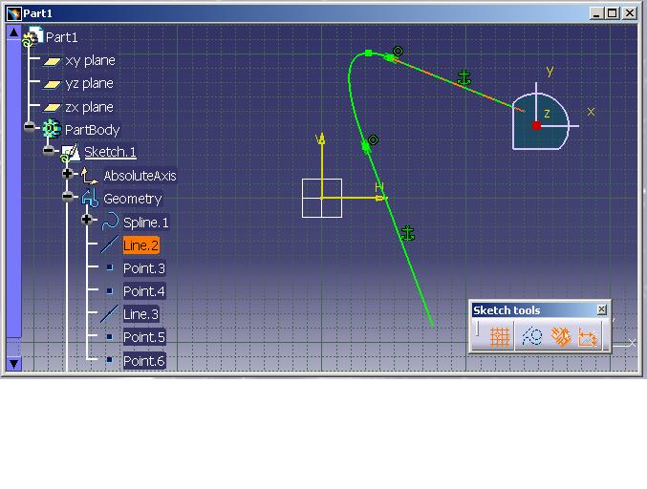Click the Part1 window title bar icon
This screenshot has width=647, height=489.
14,13
